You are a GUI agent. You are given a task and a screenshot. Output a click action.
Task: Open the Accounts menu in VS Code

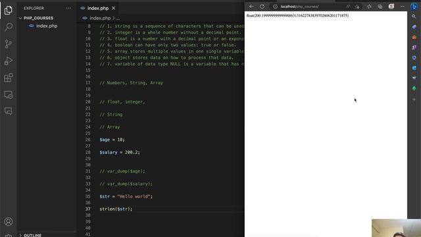(9, 222)
